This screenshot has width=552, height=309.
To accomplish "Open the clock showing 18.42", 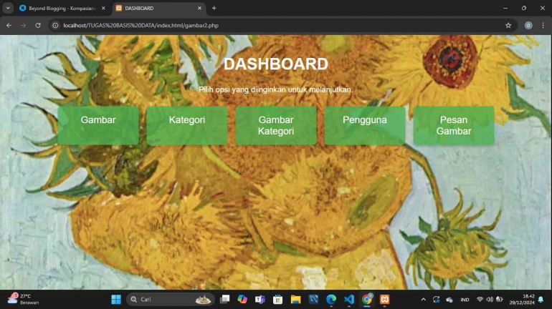I will [x=522, y=300].
